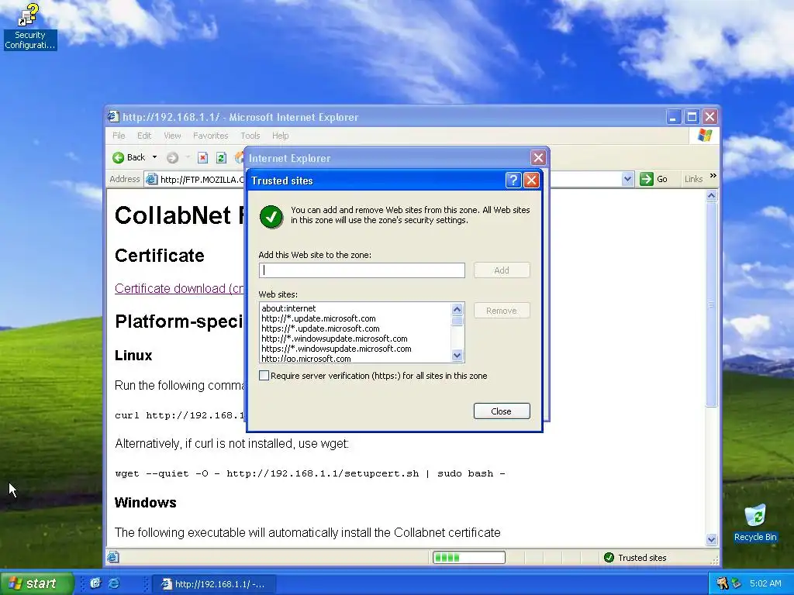Click the Refresh page icon

pos(221,158)
